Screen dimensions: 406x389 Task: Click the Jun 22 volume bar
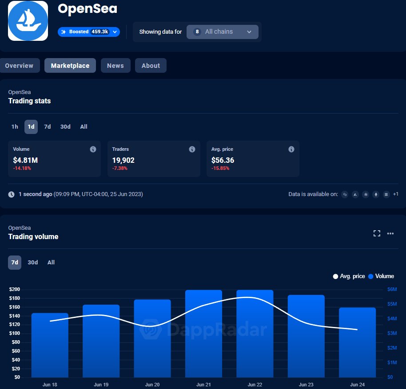255,334
